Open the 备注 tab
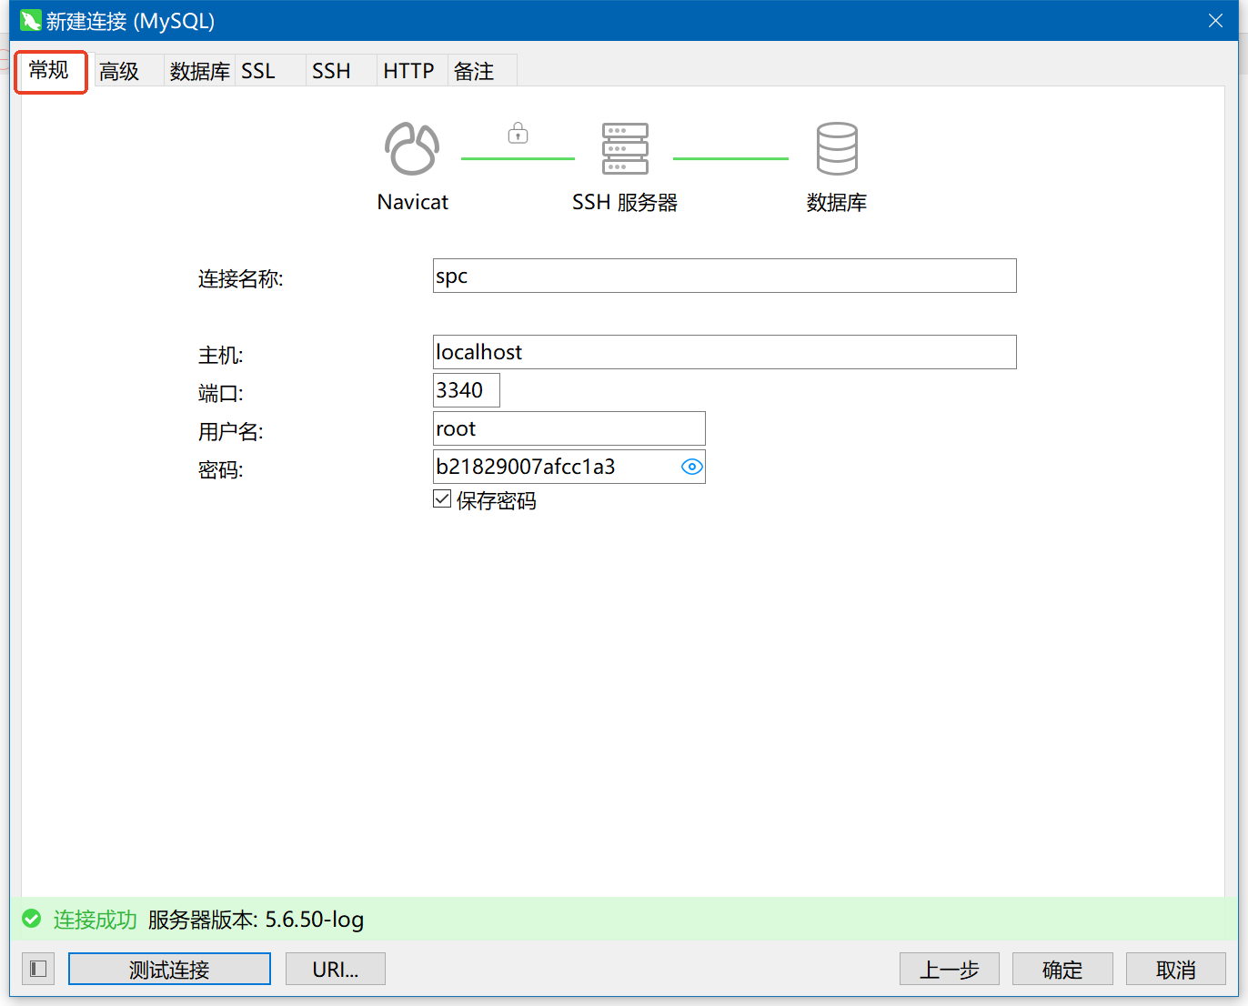Screen dimensions: 1248x1006 pyautogui.click(x=474, y=71)
